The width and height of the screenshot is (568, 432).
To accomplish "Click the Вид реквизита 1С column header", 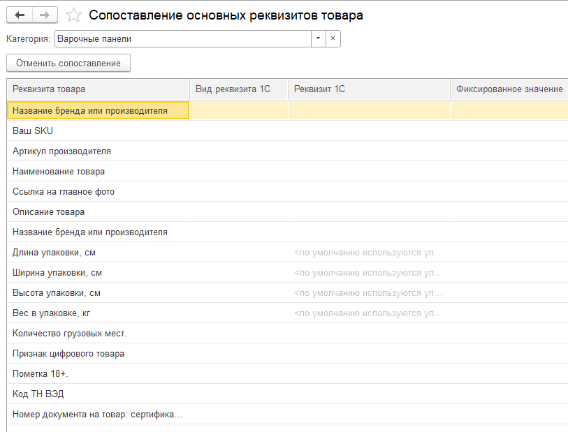I will click(x=239, y=89).
